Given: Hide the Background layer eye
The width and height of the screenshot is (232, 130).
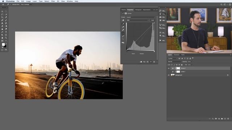Looking at the screenshot, I should tap(169, 75).
